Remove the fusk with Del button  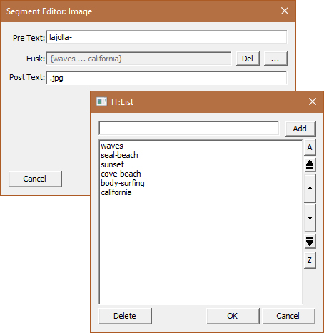click(x=248, y=59)
